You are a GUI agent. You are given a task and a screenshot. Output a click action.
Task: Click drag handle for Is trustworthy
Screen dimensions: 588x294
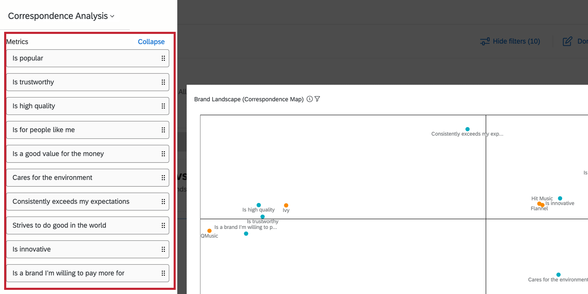163,82
